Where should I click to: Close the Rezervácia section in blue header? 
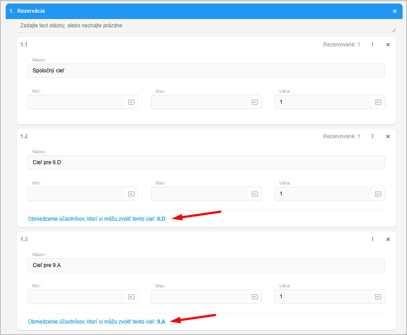coord(395,11)
